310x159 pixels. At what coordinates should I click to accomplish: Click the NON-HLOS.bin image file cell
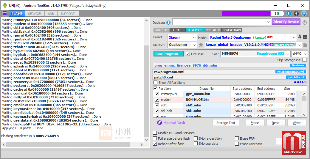pos(207,100)
